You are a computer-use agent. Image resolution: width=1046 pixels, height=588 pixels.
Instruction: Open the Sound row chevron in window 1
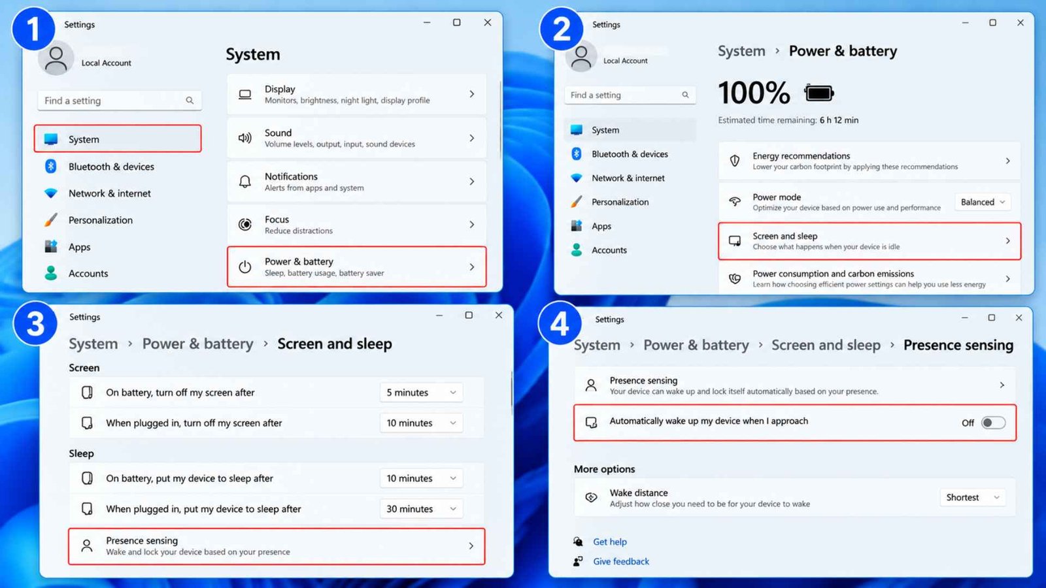pyautogui.click(x=471, y=138)
